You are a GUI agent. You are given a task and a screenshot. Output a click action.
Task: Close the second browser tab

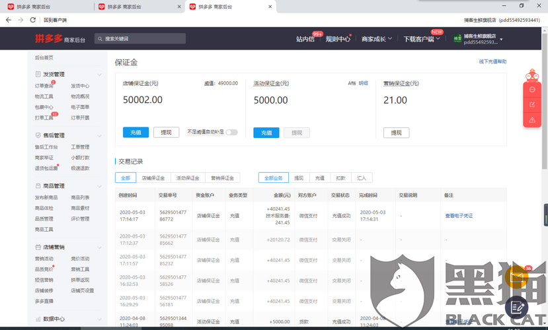point(179,7)
